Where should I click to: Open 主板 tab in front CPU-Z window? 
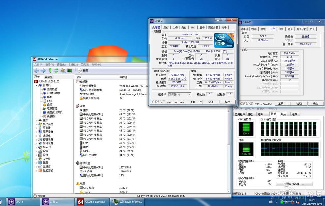pos(175,27)
